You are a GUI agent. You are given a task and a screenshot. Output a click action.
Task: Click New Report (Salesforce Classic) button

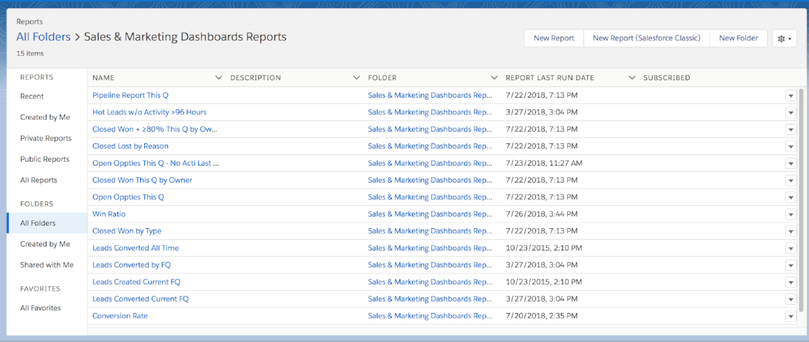[647, 38]
